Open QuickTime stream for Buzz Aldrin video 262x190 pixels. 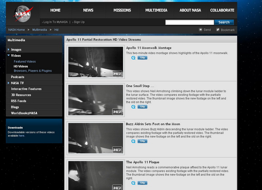(x=133, y=141)
